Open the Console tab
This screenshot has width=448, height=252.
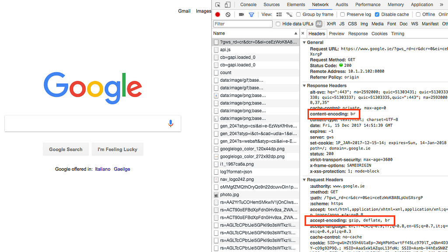248,4
